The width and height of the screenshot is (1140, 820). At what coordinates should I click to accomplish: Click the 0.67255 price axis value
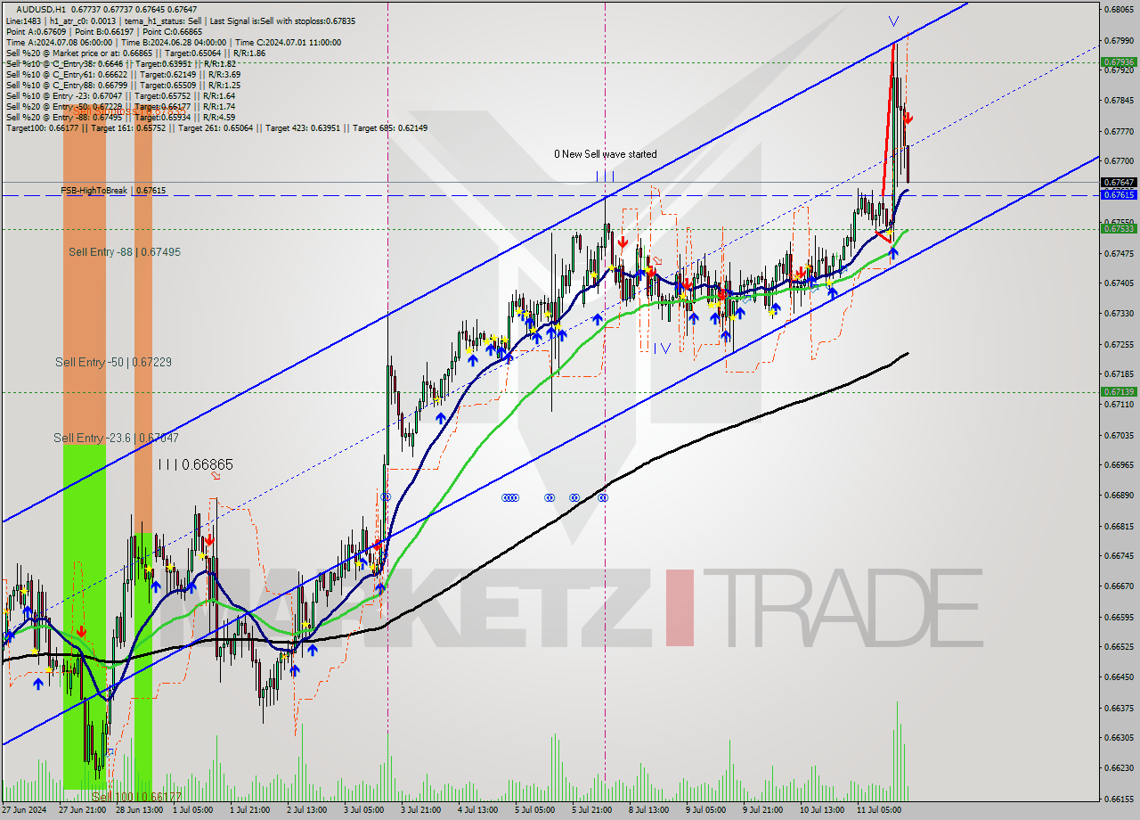[x=1119, y=344]
